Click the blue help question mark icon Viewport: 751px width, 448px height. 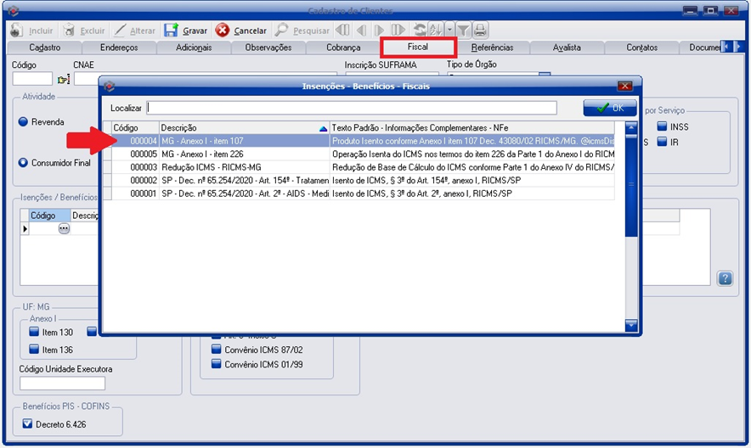pos(725,278)
